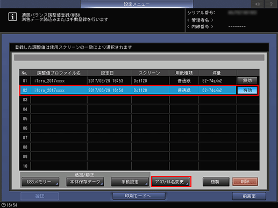Click the 複製 duplicate button
The image size is (278, 208).
tap(216, 182)
